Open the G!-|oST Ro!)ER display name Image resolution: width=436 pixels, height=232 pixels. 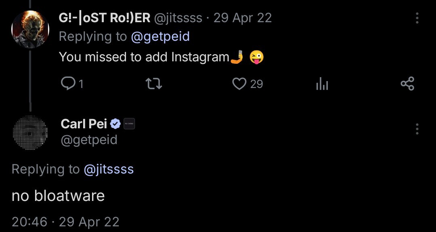coord(105,18)
